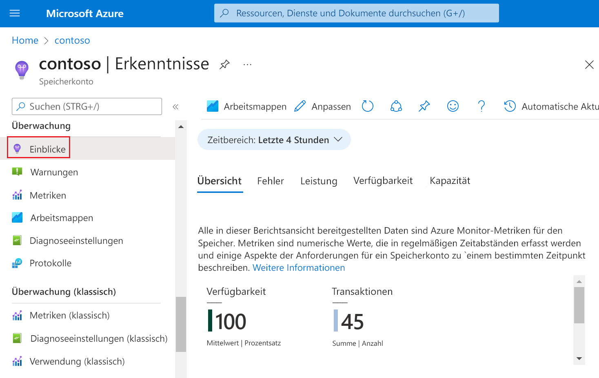This screenshot has height=378, width=599.
Task: Click the sidebar scrollbar thumb
Action: [181, 324]
